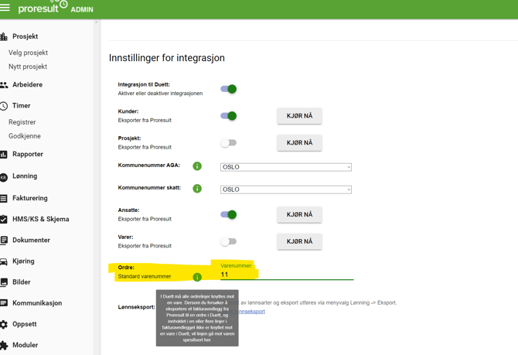The image size is (518, 355).
Task: Click the info icon next to Standard varenummer
Action: tap(197, 277)
